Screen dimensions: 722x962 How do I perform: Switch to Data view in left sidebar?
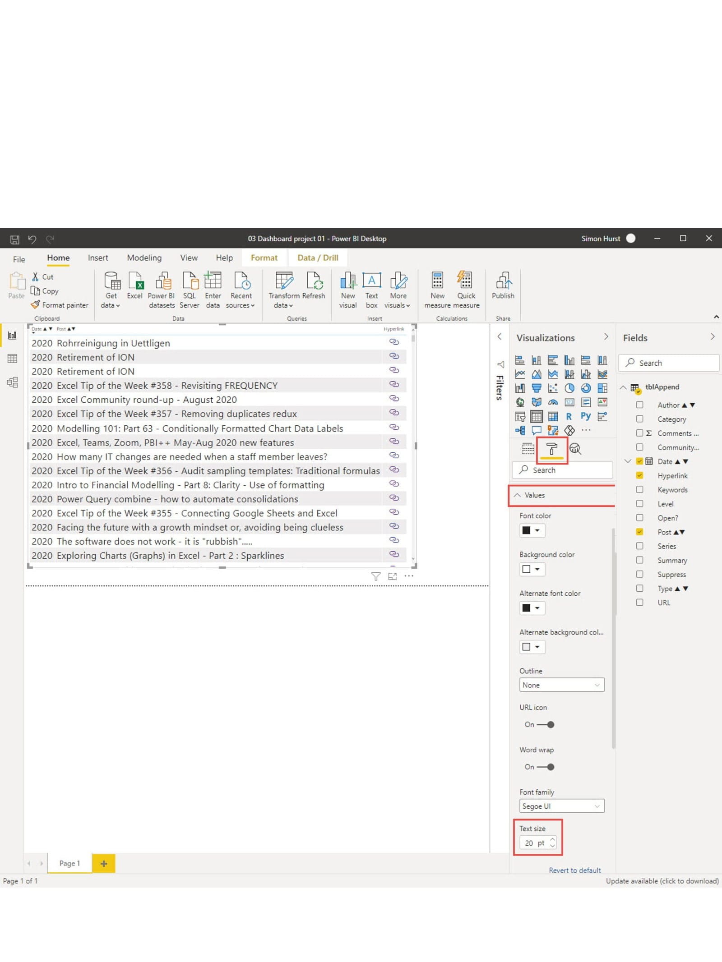point(12,359)
